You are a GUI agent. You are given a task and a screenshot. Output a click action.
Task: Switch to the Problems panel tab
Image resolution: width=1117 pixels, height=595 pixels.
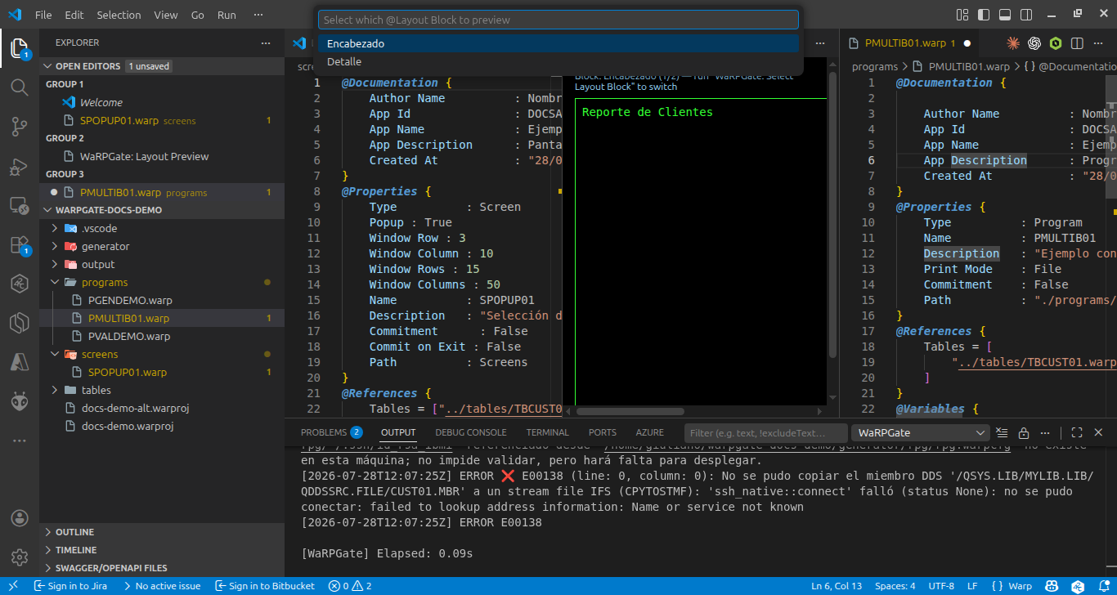[x=331, y=432]
